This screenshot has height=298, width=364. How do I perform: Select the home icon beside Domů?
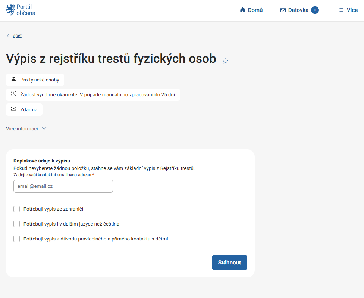tap(242, 10)
